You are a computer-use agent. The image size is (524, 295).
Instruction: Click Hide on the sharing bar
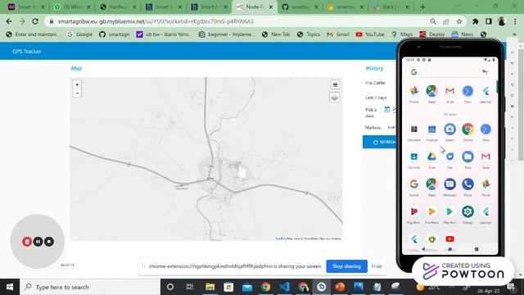point(377,266)
